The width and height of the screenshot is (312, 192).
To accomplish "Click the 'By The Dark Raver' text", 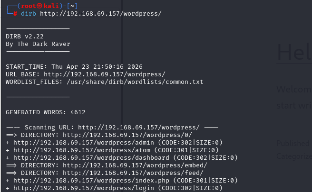I will (x=38, y=44).
